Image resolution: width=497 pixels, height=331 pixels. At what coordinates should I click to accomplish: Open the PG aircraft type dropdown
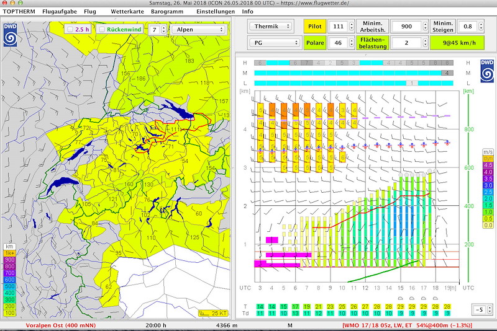point(274,43)
